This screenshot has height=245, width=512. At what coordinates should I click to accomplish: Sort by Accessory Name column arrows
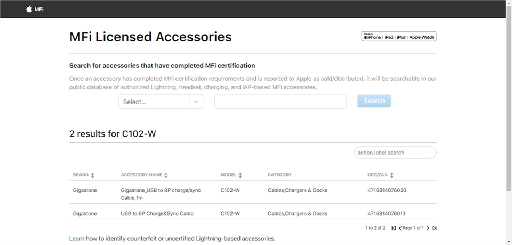166,175
